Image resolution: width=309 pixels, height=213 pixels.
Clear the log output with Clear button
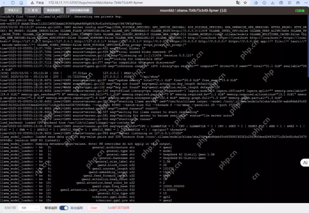pos(94,208)
